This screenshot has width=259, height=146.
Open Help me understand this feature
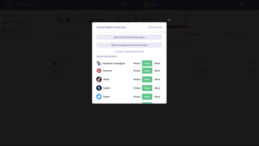(x=129, y=51)
